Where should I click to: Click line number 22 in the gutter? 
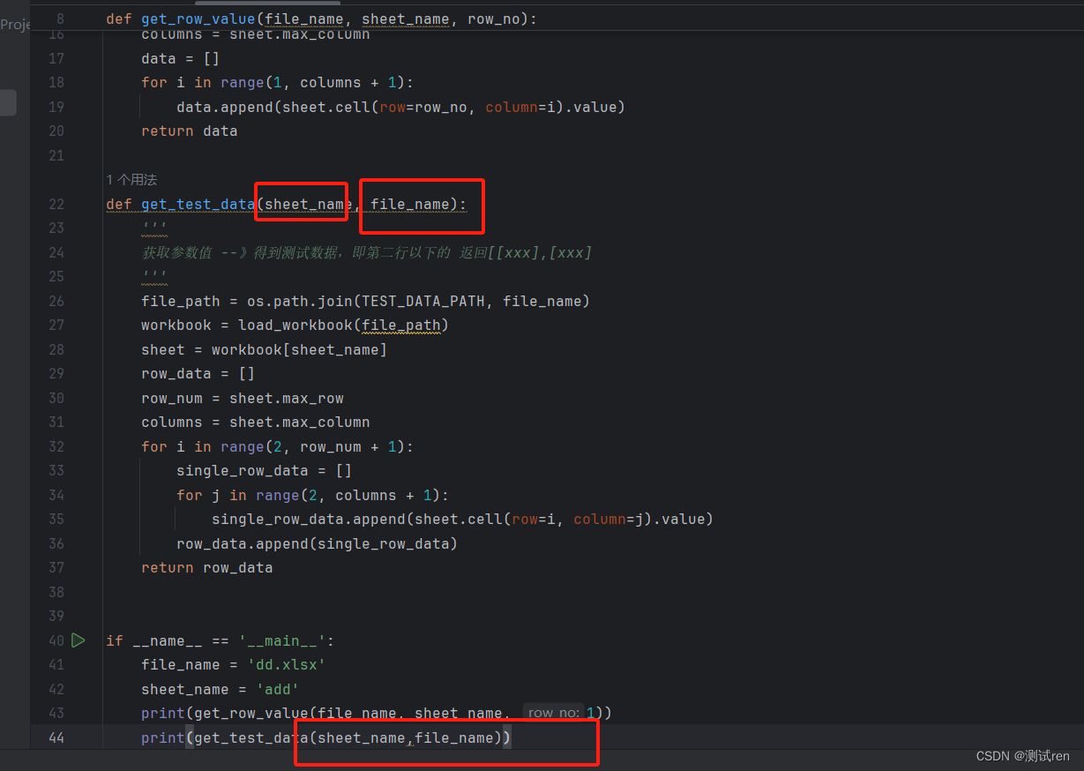click(56, 204)
